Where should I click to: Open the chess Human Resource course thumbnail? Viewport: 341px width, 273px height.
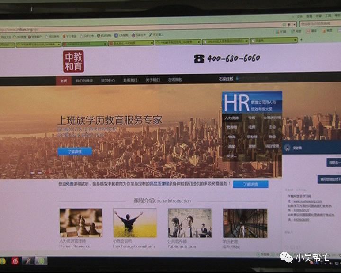coord(81,223)
